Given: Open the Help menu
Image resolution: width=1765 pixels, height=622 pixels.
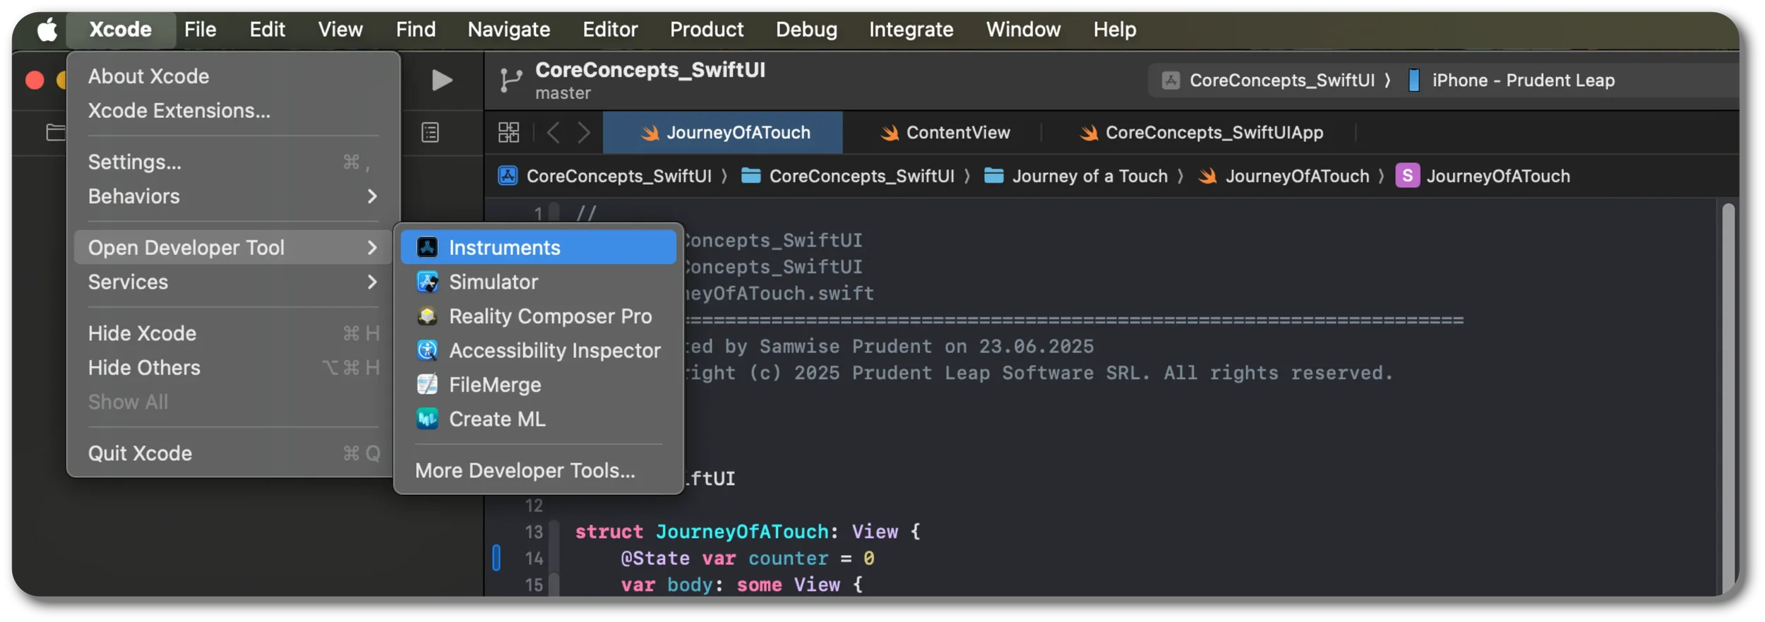Looking at the screenshot, I should pyautogui.click(x=1114, y=30).
